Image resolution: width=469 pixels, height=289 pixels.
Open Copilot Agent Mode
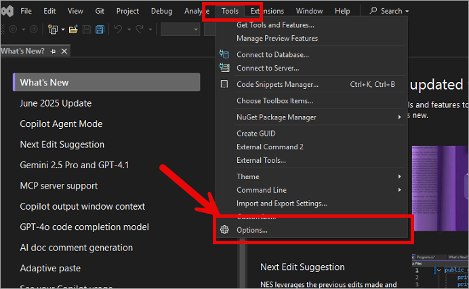[61, 123]
